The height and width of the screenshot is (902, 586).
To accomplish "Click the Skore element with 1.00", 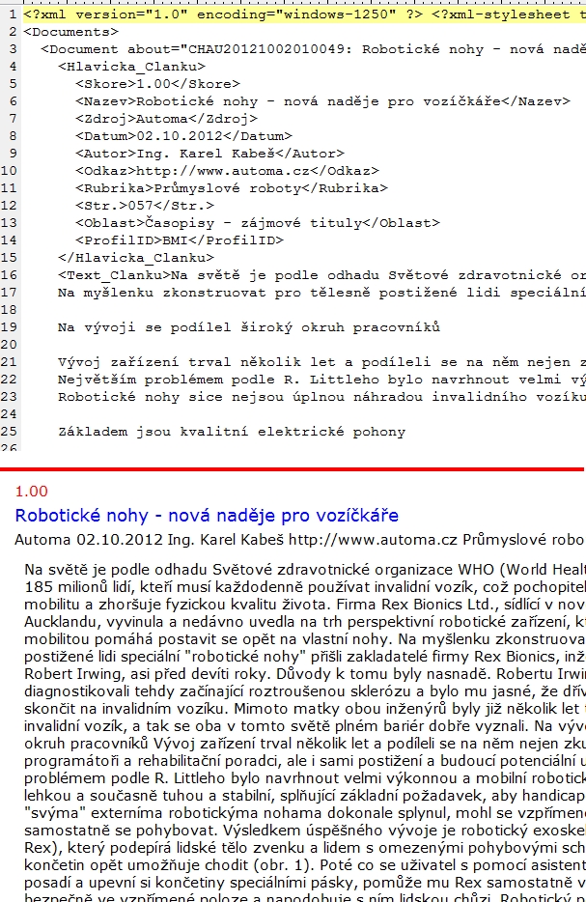I will 157,84.
